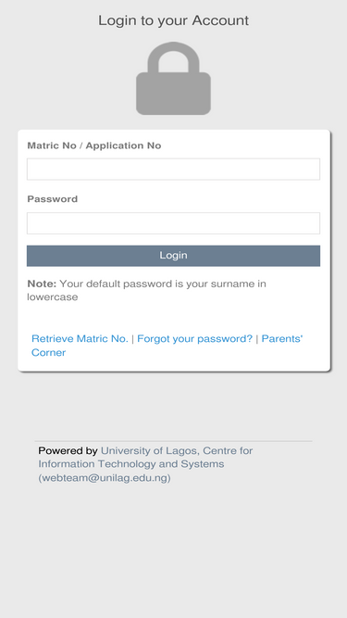Click the Login to your Account heading

click(173, 20)
